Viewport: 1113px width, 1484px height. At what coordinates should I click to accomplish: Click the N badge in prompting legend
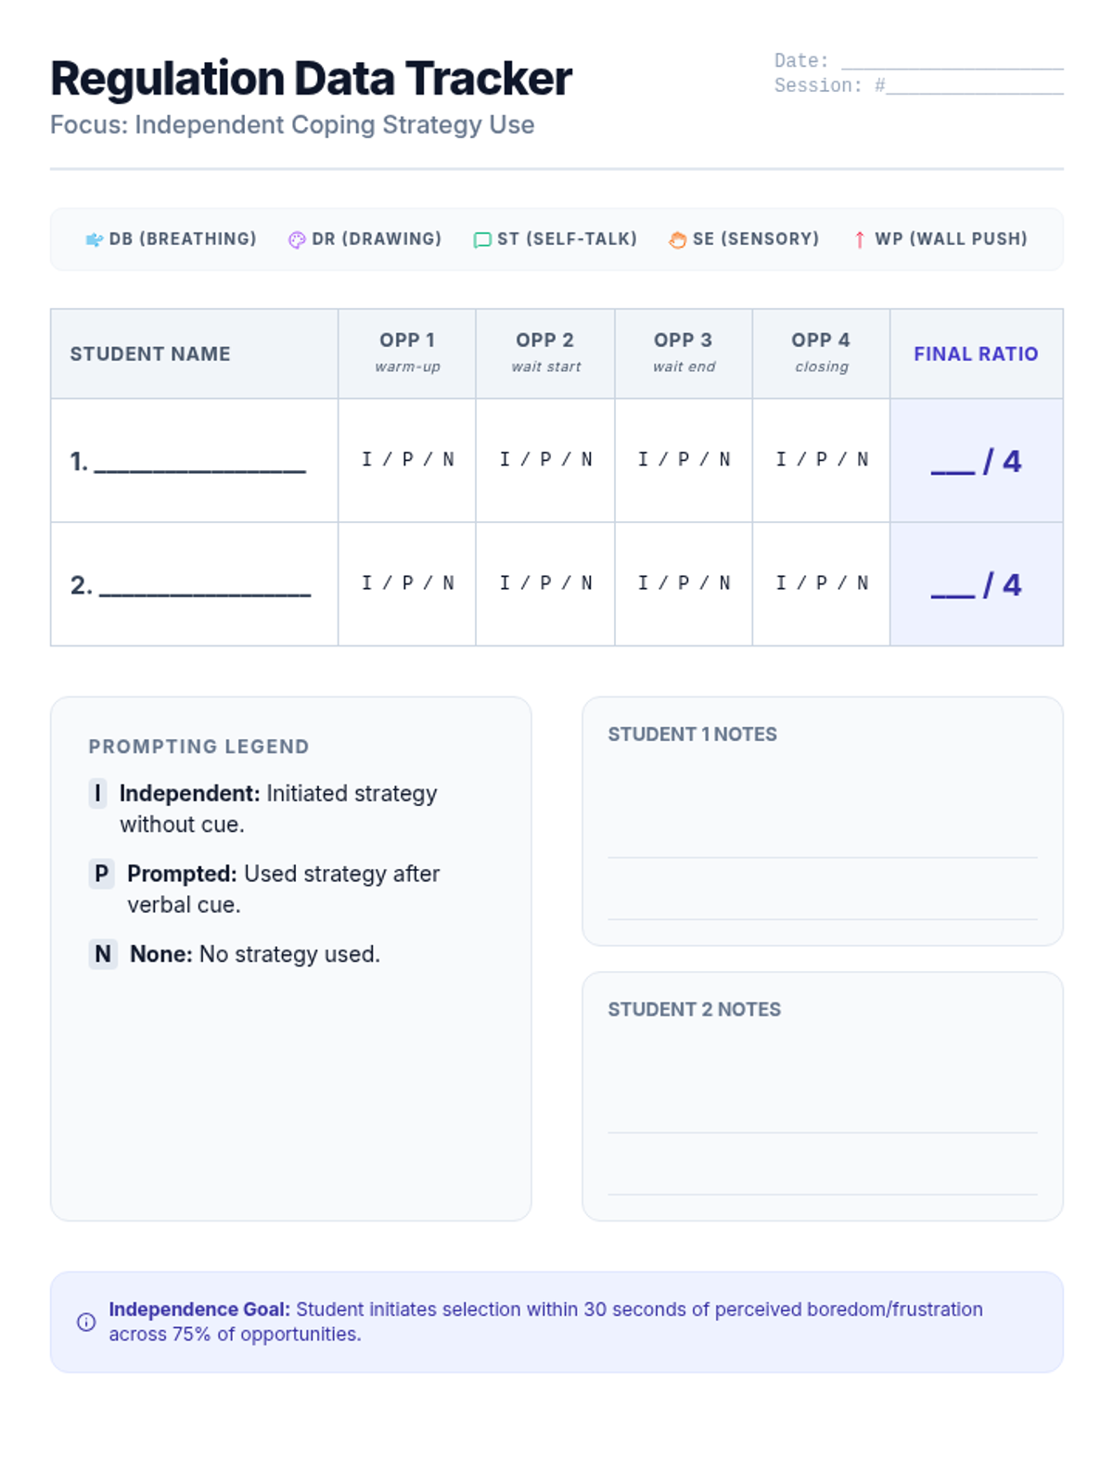103,954
